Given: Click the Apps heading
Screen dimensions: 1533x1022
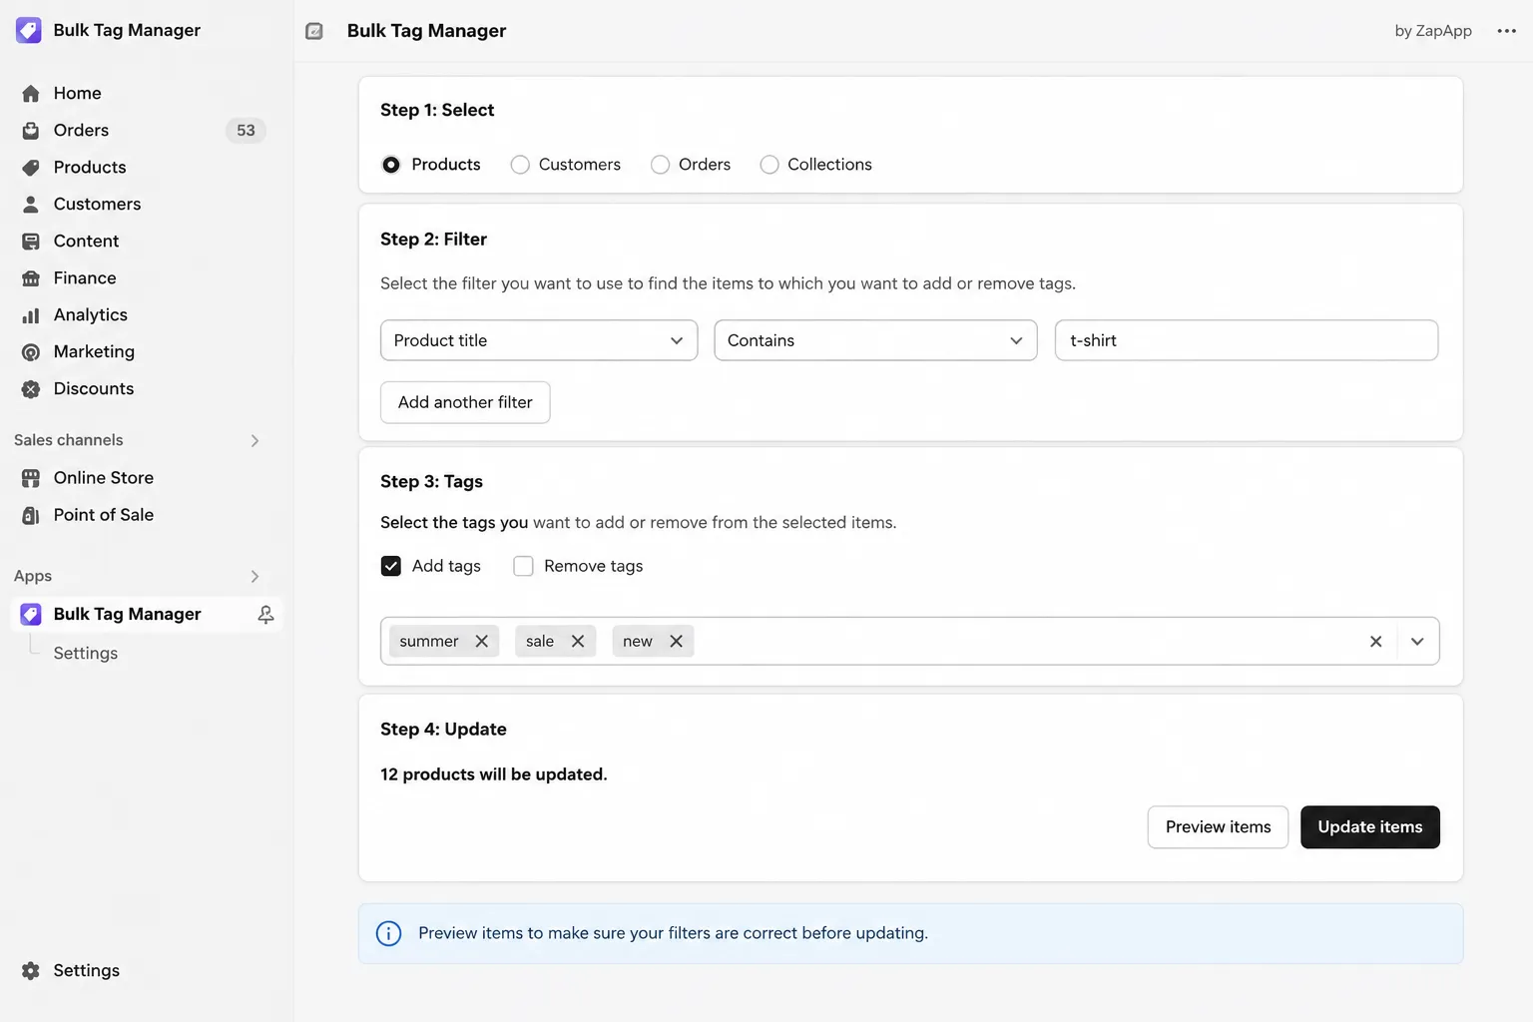Looking at the screenshot, I should (33, 576).
